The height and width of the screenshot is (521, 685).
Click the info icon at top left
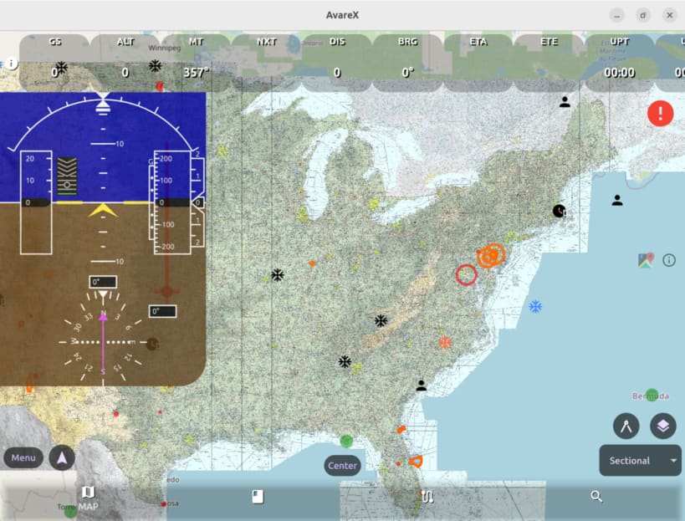click(x=12, y=64)
